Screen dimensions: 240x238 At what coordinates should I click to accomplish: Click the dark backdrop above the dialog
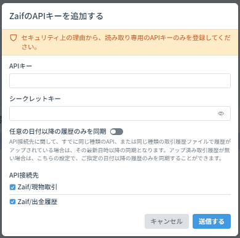(x=120, y=1)
